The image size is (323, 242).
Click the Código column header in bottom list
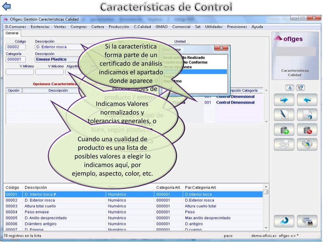(12, 187)
